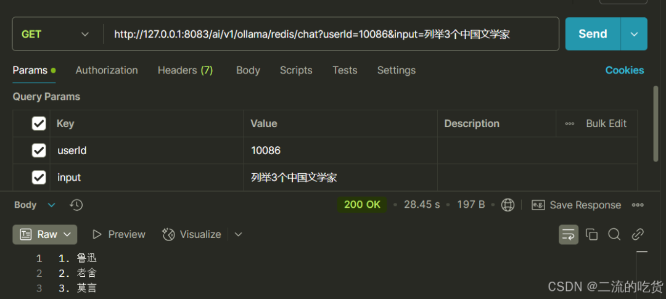Open the more options ellipsis beside Save Response
666x299 pixels.
pos(638,205)
